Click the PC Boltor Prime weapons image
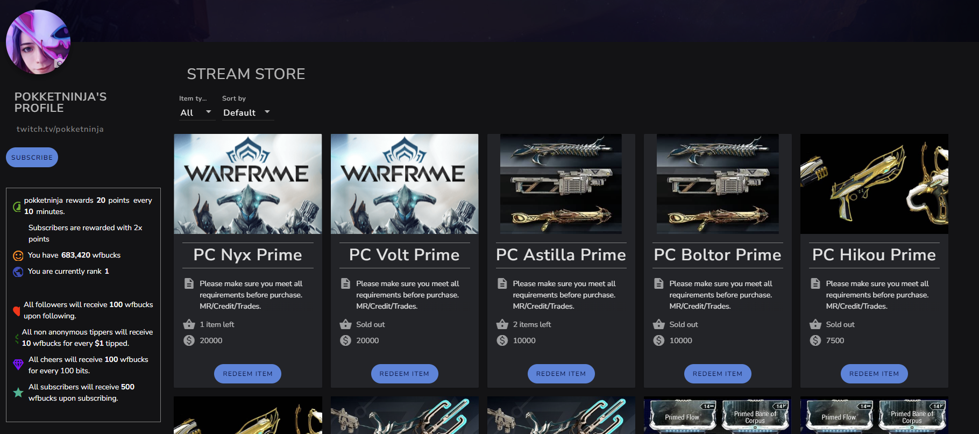The width and height of the screenshot is (979, 434). tap(718, 184)
